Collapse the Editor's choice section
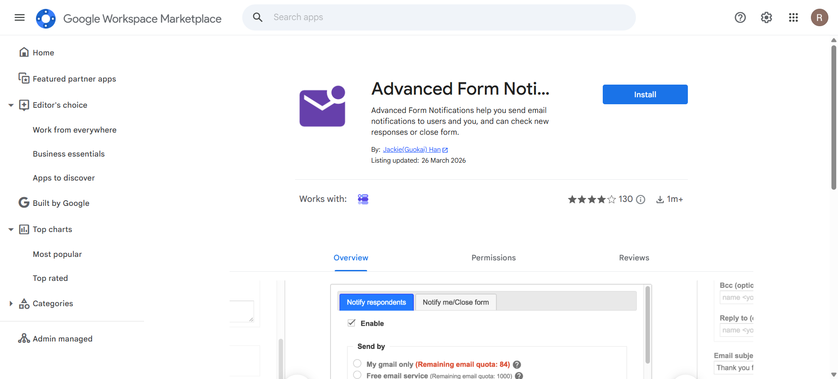 11,105
